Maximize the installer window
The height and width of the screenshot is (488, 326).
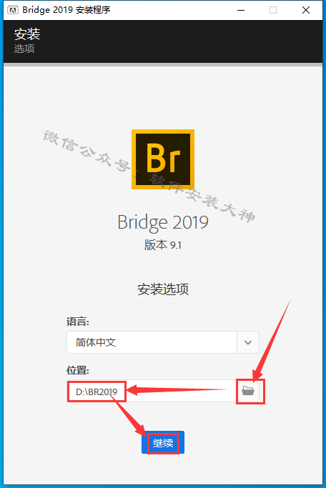[273, 10]
